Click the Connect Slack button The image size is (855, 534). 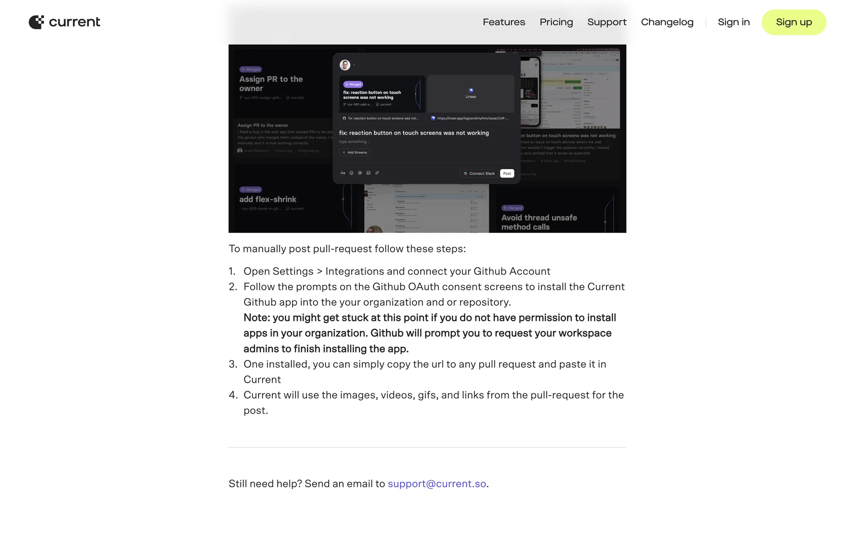(x=479, y=174)
